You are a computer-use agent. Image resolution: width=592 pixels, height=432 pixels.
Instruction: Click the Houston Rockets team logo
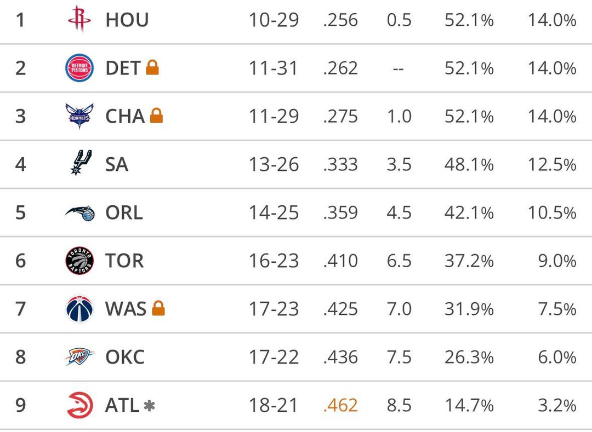pyautogui.click(x=79, y=20)
